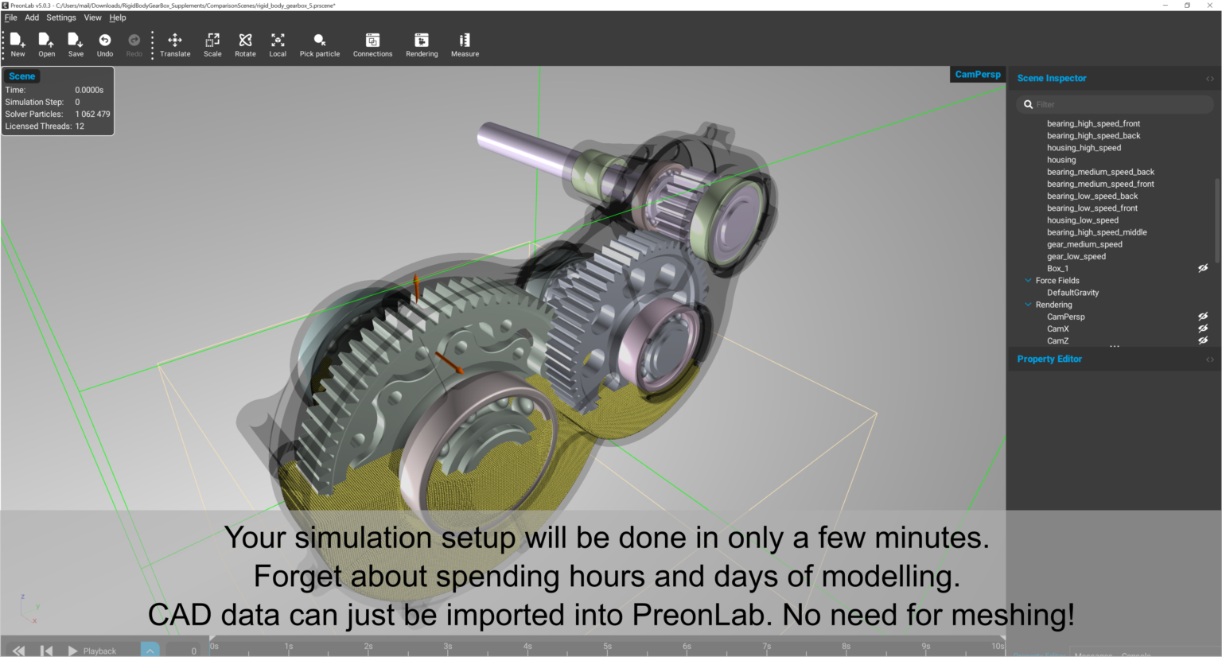Create a new scene
Image resolution: width=1222 pixels, height=657 pixels.
point(17,45)
